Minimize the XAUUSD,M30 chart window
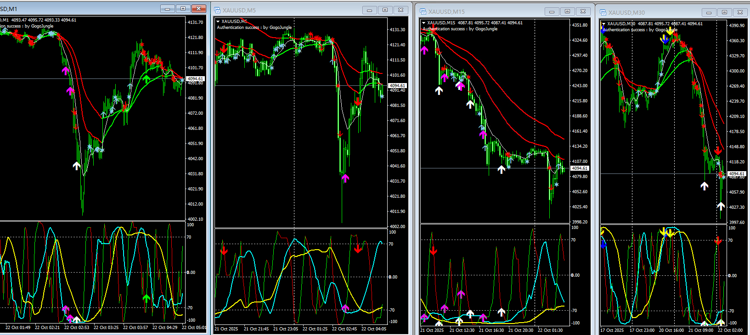The height and width of the screenshot is (335, 750). pyautogui.click(x=709, y=12)
